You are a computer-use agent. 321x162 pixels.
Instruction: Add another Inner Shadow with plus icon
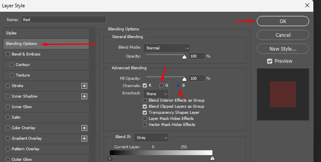(84, 96)
